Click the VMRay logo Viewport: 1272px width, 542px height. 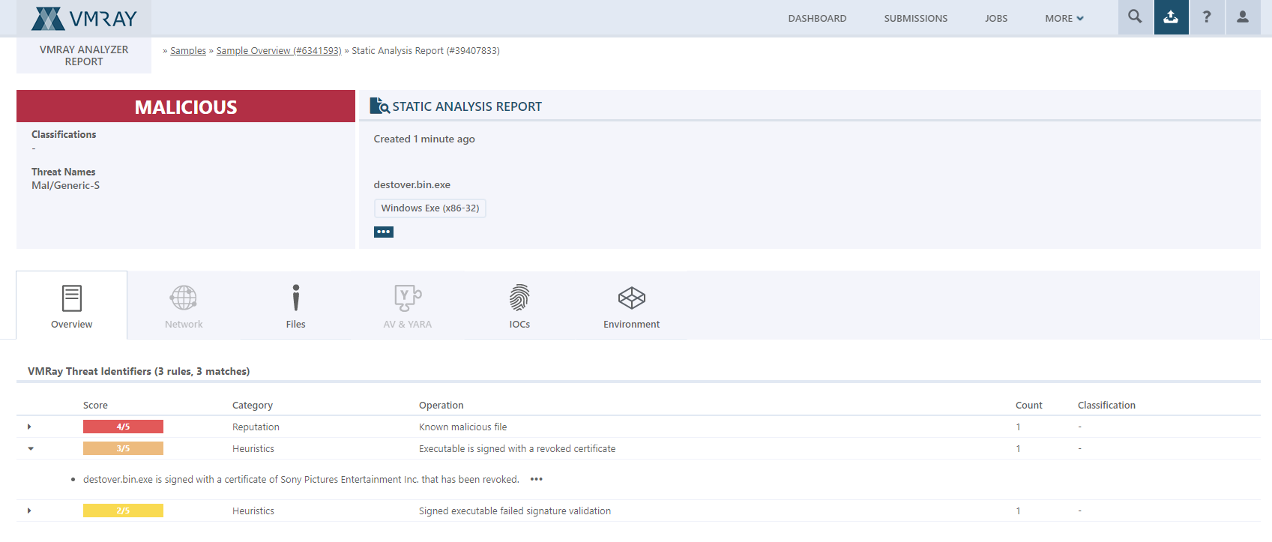click(84, 18)
